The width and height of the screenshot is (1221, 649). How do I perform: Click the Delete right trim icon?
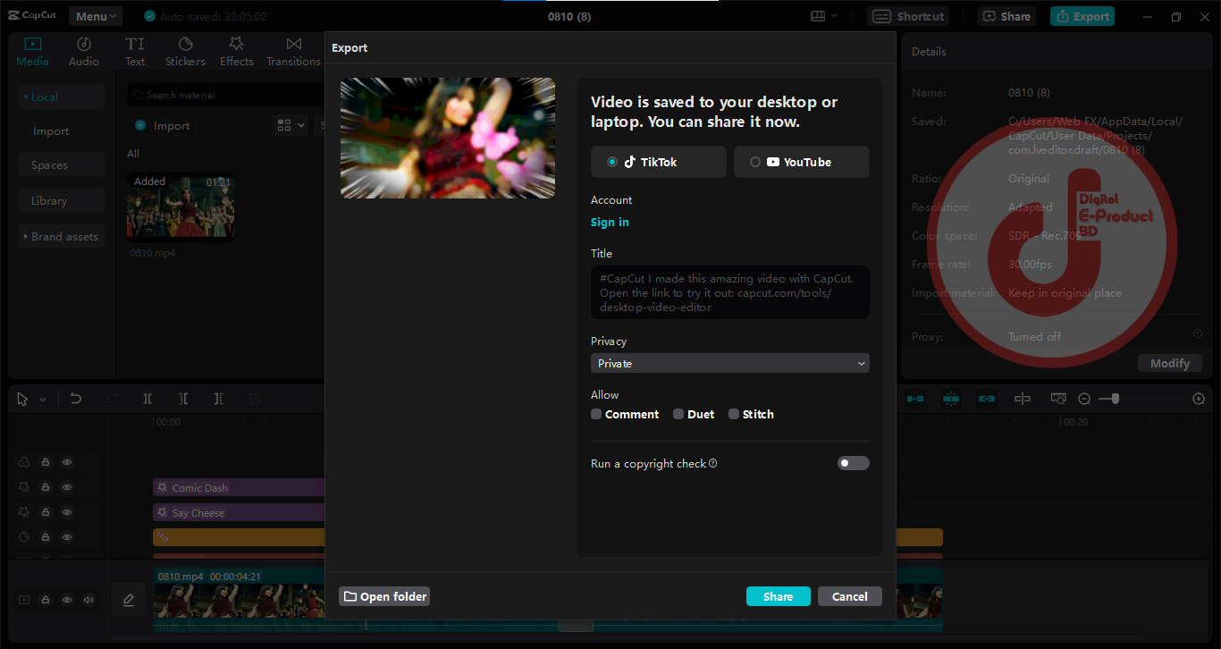[x=219, y=399]
